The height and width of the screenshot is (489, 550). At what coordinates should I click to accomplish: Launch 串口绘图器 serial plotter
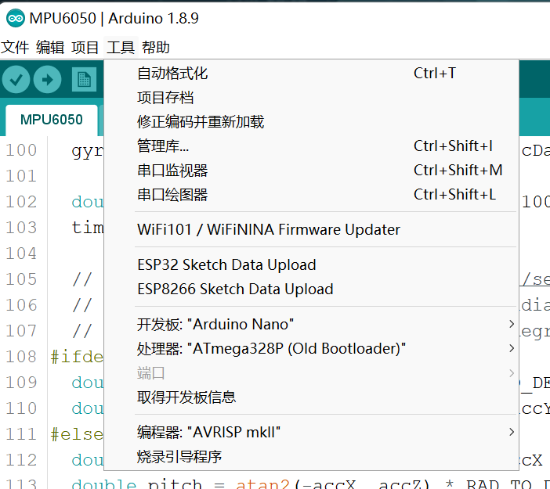point(311,195)
